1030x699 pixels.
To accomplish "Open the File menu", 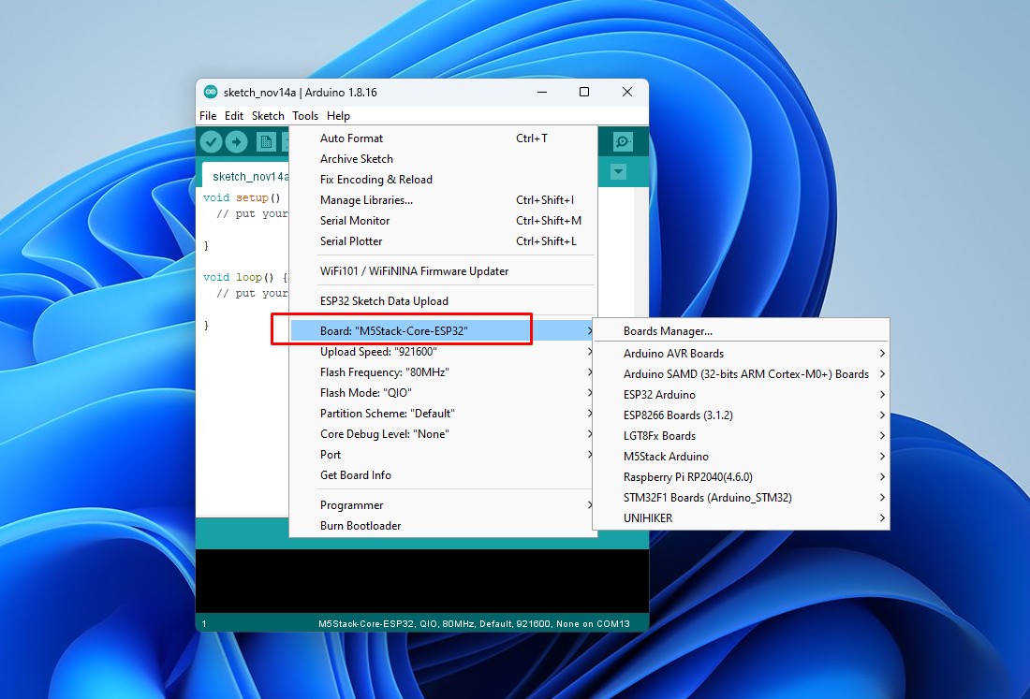I will tap(208, 116).
